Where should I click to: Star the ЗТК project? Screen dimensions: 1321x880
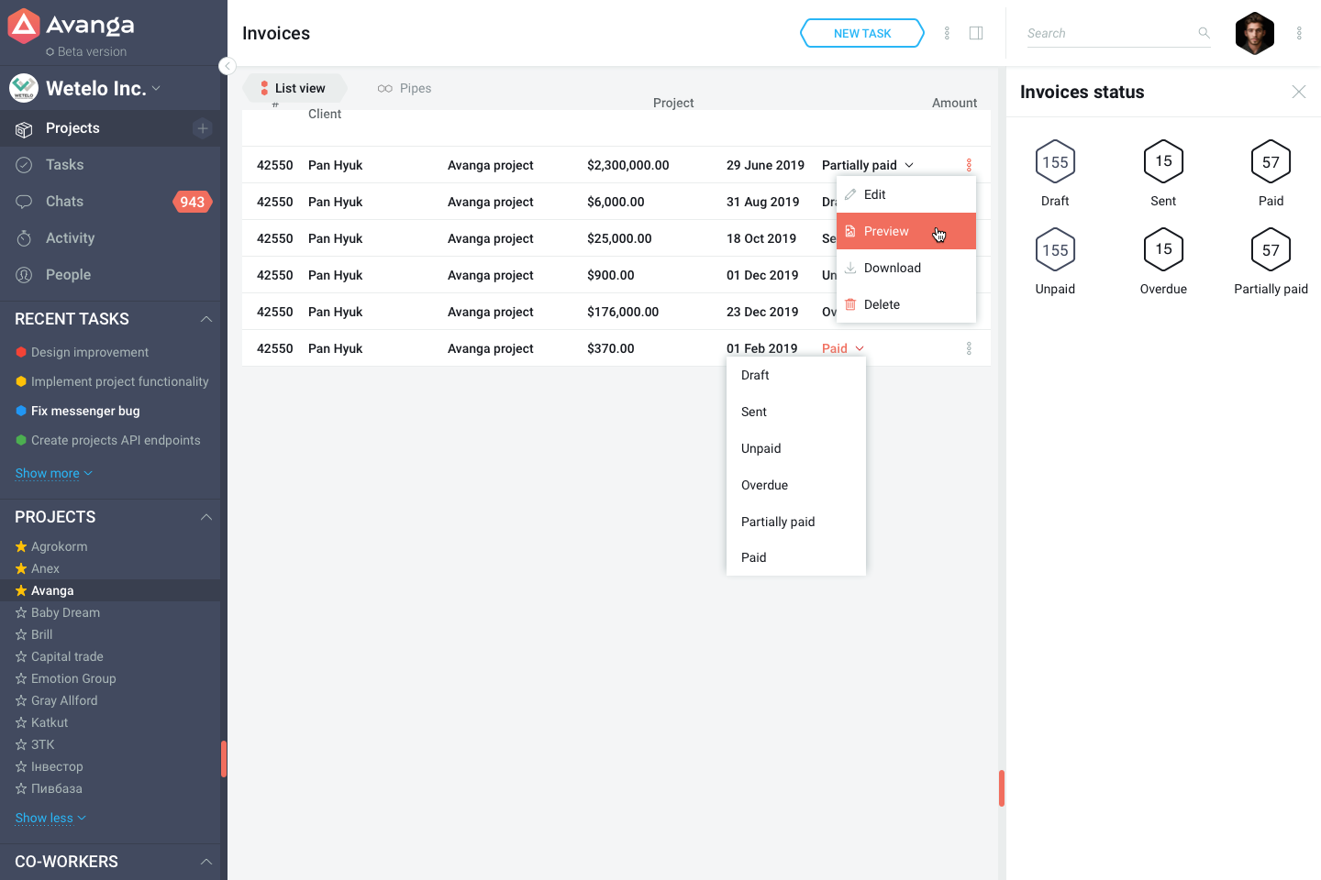coord(21,744)
